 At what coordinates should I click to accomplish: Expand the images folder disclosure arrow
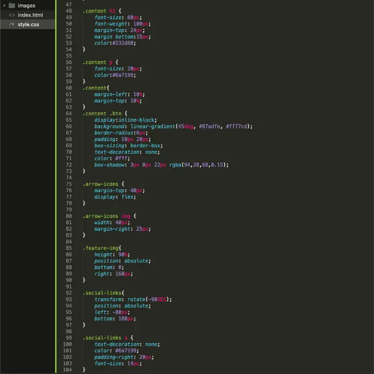(4, 5)
